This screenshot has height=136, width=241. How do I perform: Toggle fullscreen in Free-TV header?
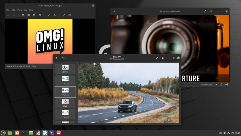157,58
